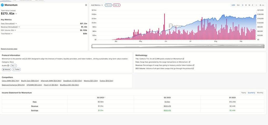Set chart interval to monthly M
Screen dimensions: 268x125
(x=249, y=5)
